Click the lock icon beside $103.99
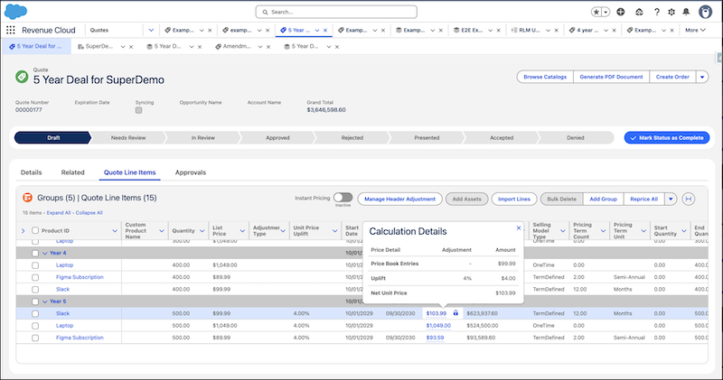 click(455, 313)
